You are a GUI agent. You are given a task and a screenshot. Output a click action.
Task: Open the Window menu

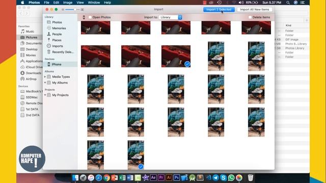pos(94,3)
